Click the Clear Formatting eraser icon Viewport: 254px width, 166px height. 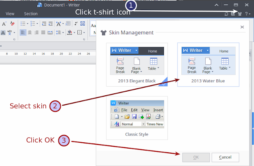(12, 24)
